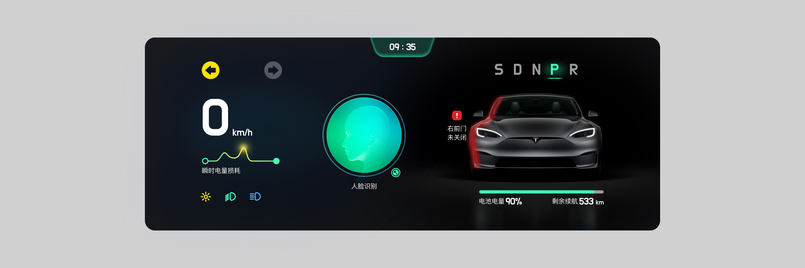Click the yellow left turn signal arrow

point(210,70)
